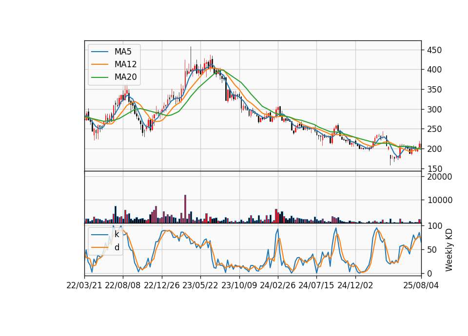Click the 24/02/26 date label

pos(278,285)
